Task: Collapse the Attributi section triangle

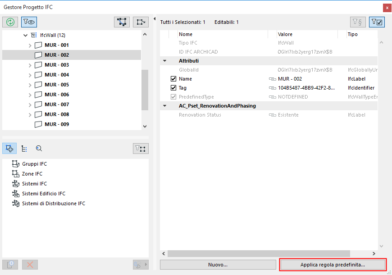Action: coord(164,61)
